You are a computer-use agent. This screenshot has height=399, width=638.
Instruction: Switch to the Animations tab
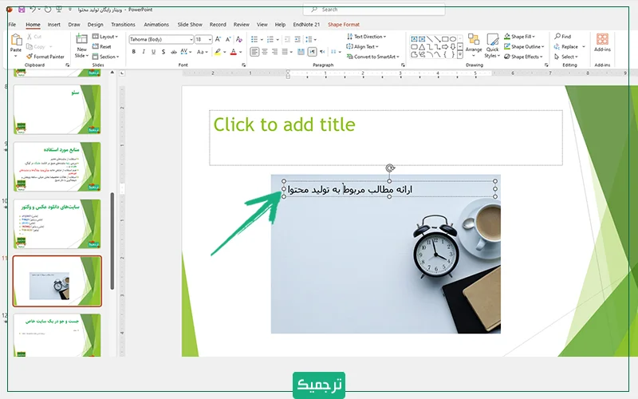coord(156,25)
